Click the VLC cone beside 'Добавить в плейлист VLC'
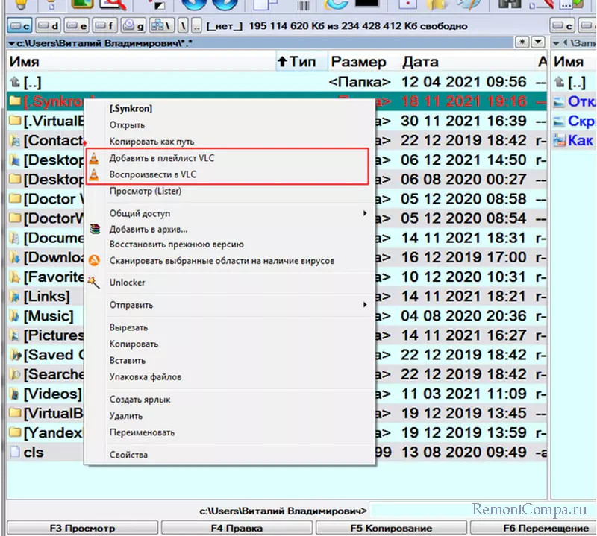The width and height of the screenshot is (597, 536). pyautogui.click(x=94, y=158)
